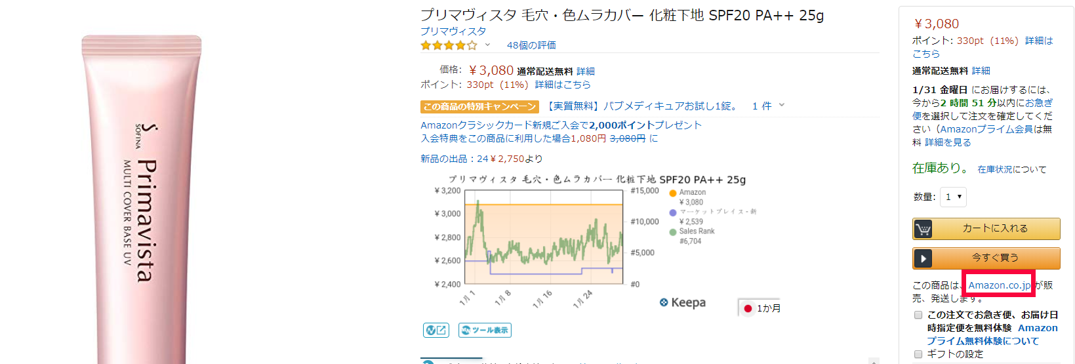The height and width of the screenshot is (364, 1075).
Task: Click the Keepa logo below the chart
Action: point(683,302)
